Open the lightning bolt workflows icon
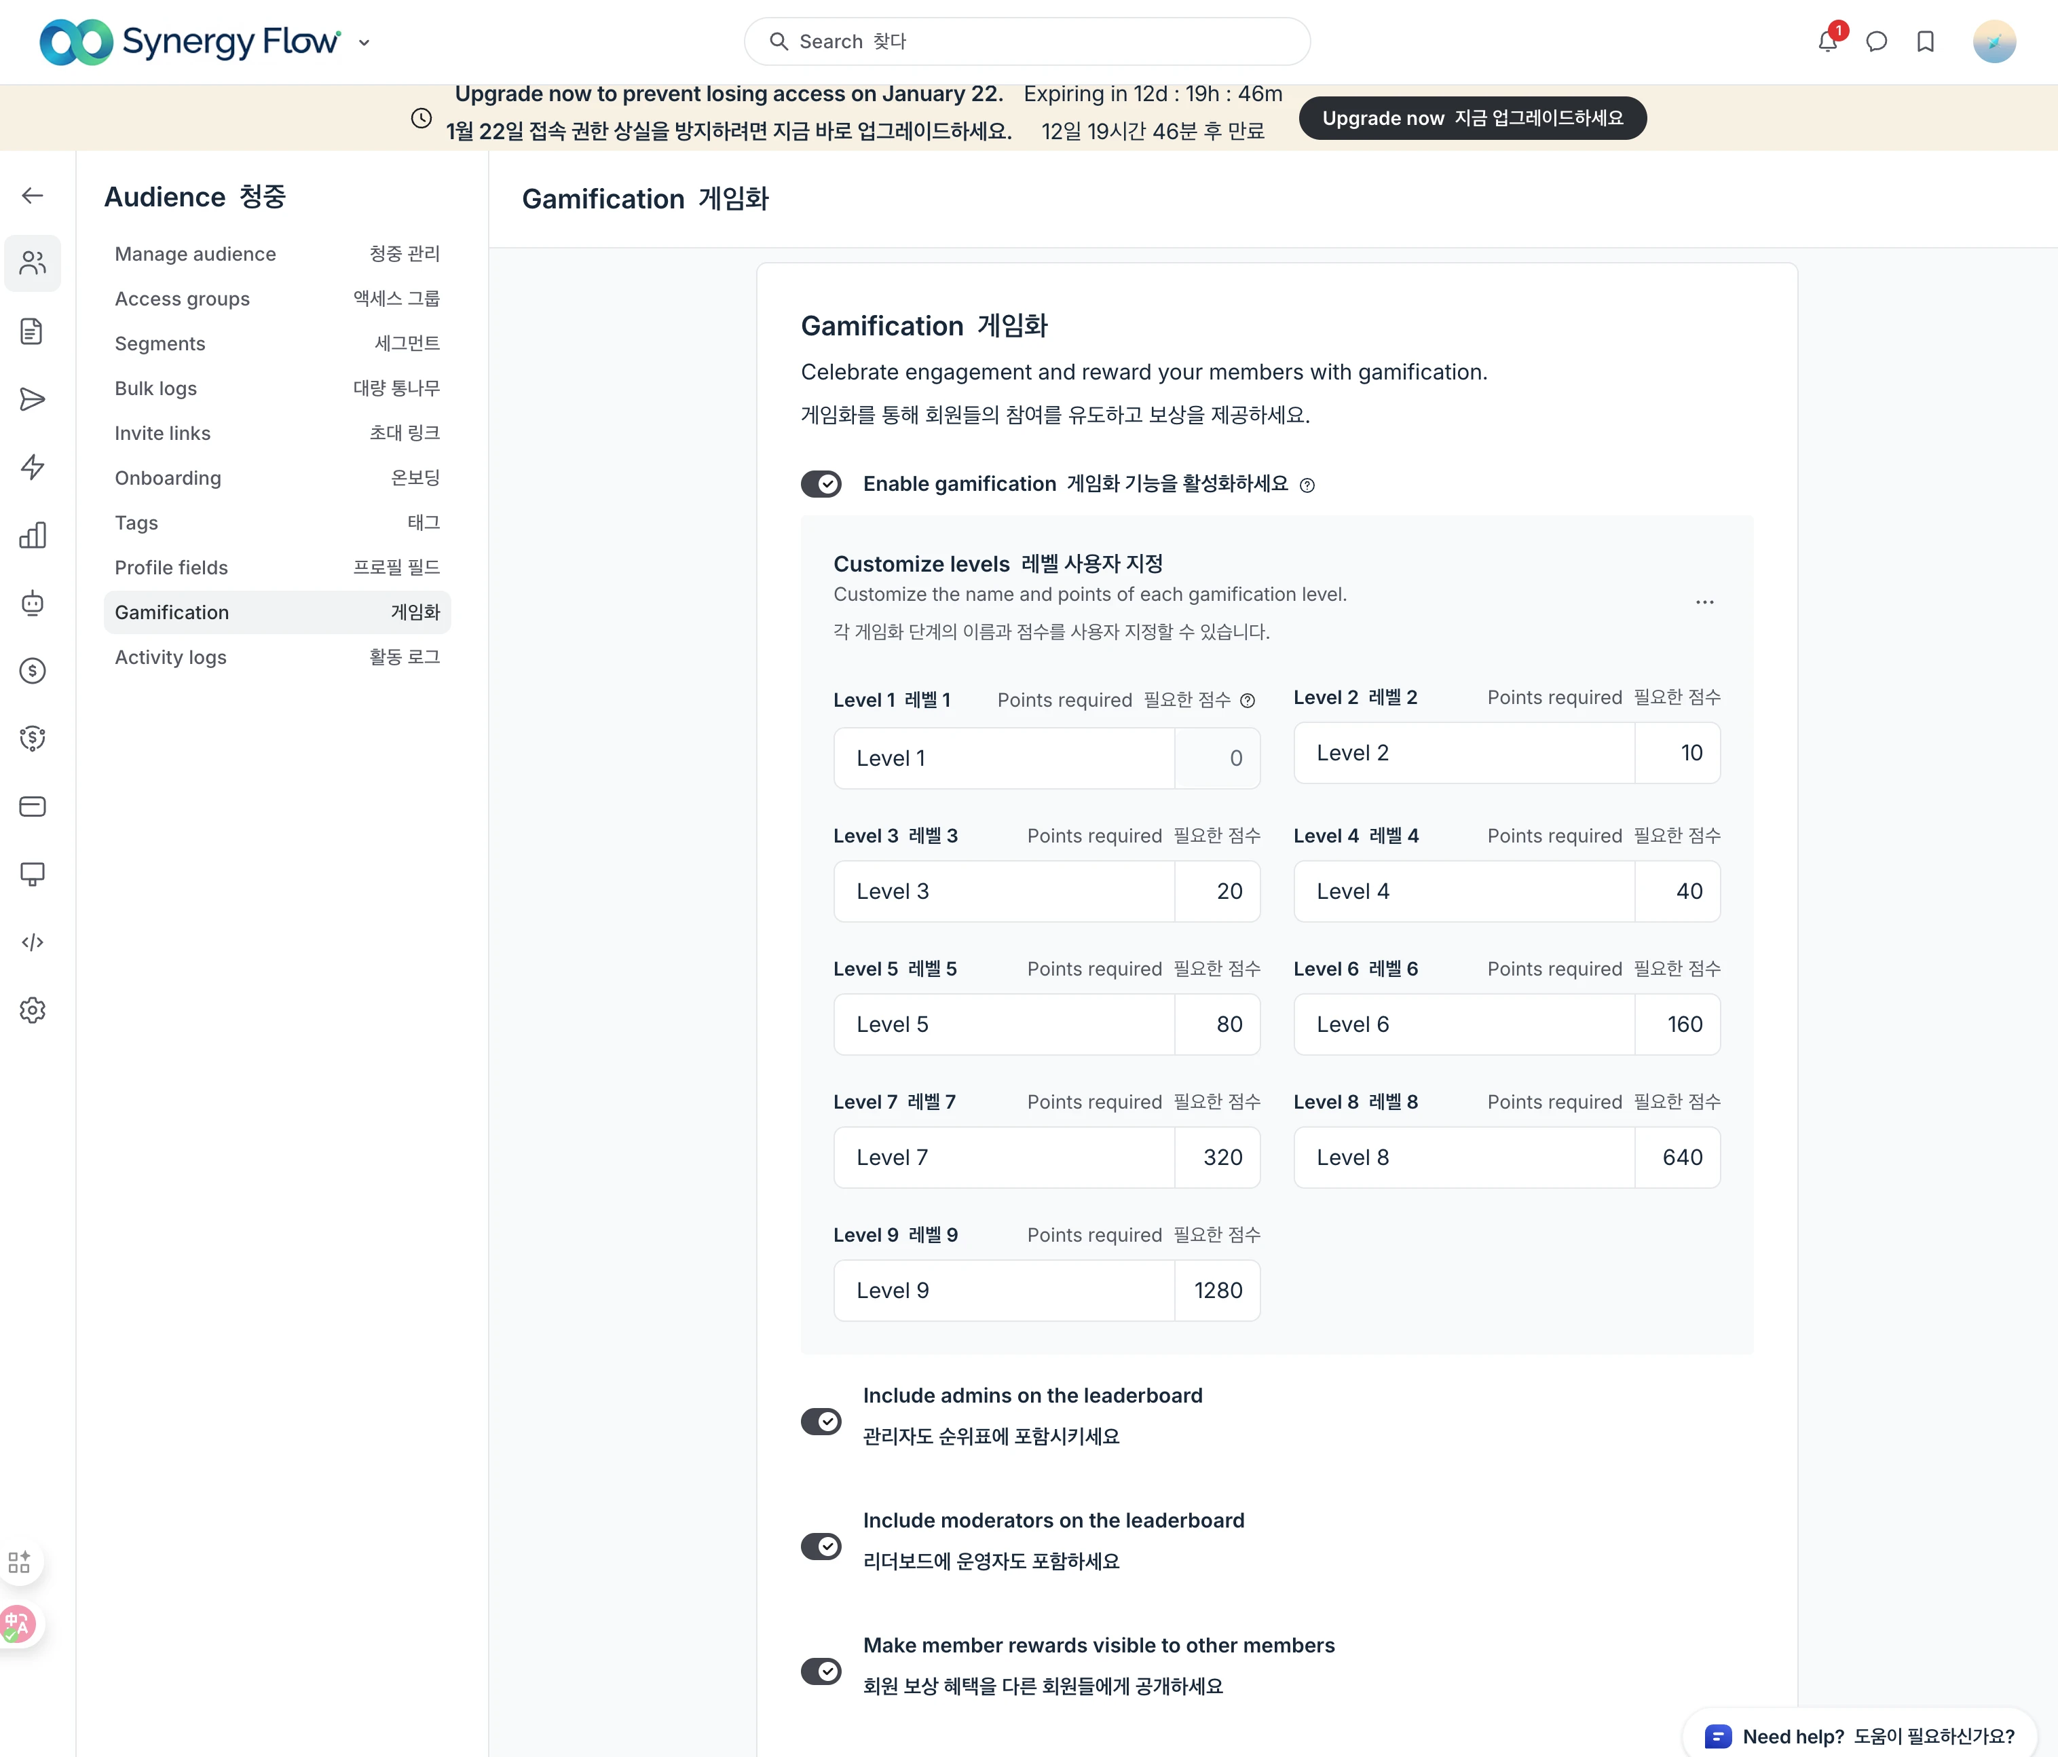This screenshot has height=1757, width=2058. (33, 467)
